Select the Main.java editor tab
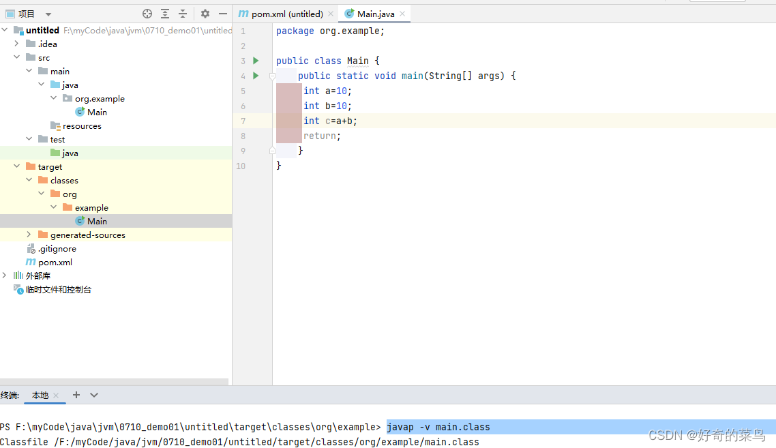Screen dimensions: 776x448 click(x=376, y=13)
